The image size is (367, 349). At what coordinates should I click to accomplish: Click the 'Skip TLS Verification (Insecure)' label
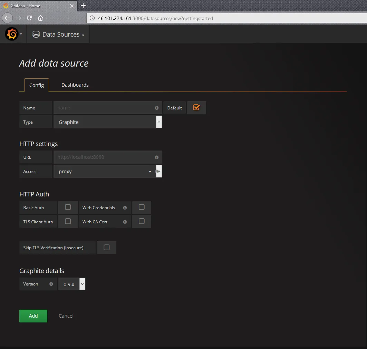(54, 248)
